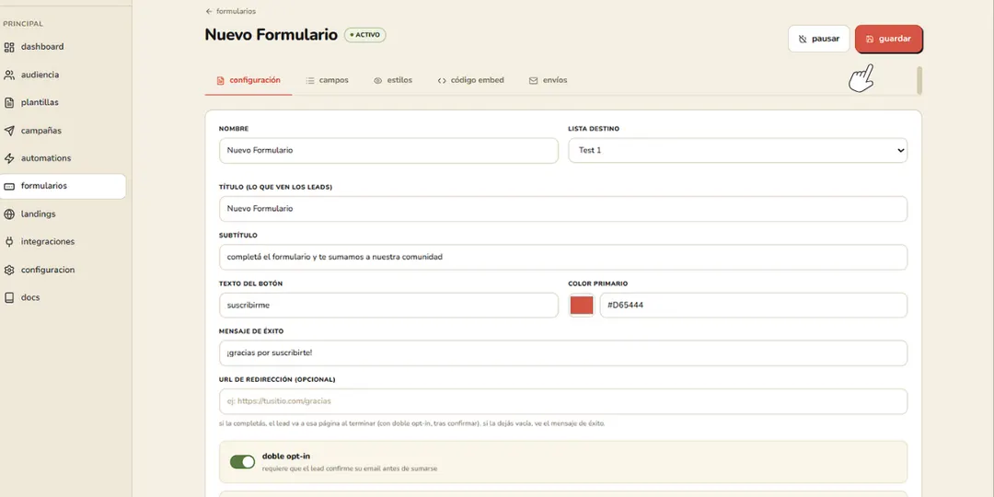Click the pause icon in pausar button
The width and height of the screenshot is (994, 497).
coord(803,39)
